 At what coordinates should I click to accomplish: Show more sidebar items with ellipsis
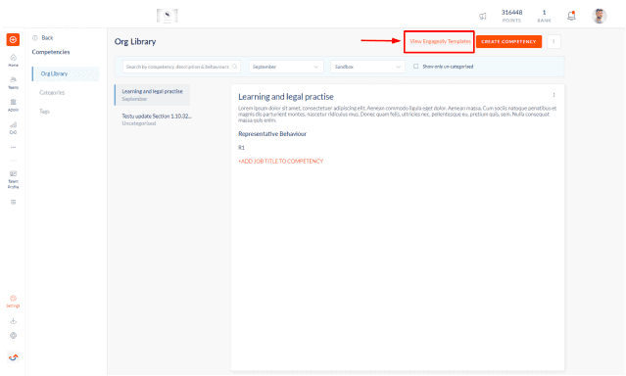tap(13, 147)
